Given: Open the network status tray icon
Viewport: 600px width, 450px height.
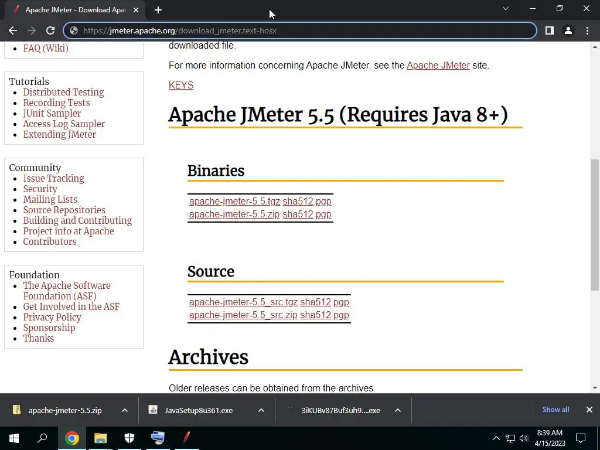Looking at the screenshot, I should pos(510,438).
